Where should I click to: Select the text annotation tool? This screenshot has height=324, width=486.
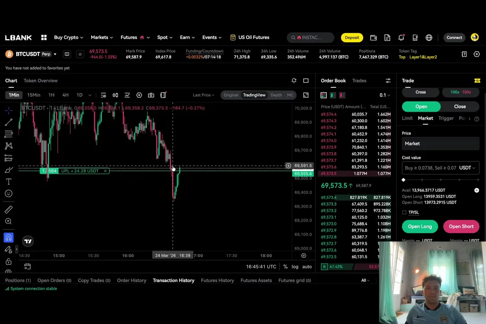click(9, 181)
